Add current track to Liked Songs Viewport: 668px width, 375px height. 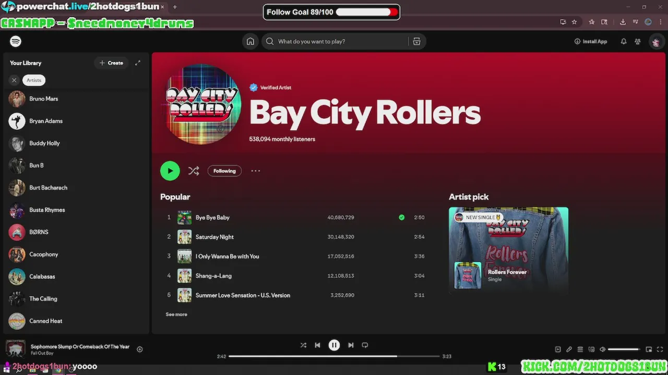(x=139, y=349)
